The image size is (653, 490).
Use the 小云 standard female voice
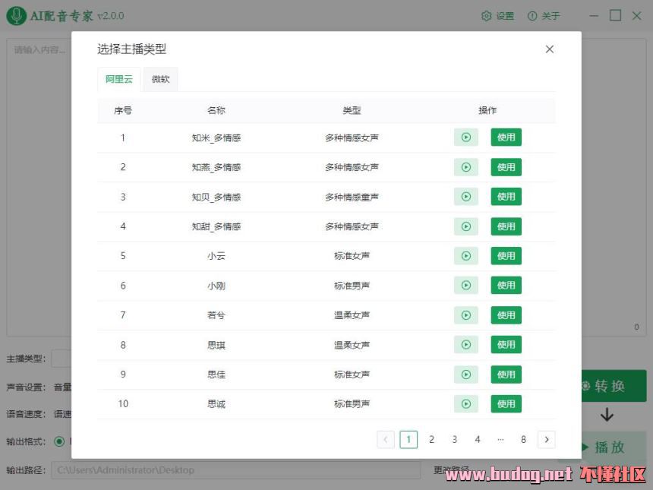506,256
